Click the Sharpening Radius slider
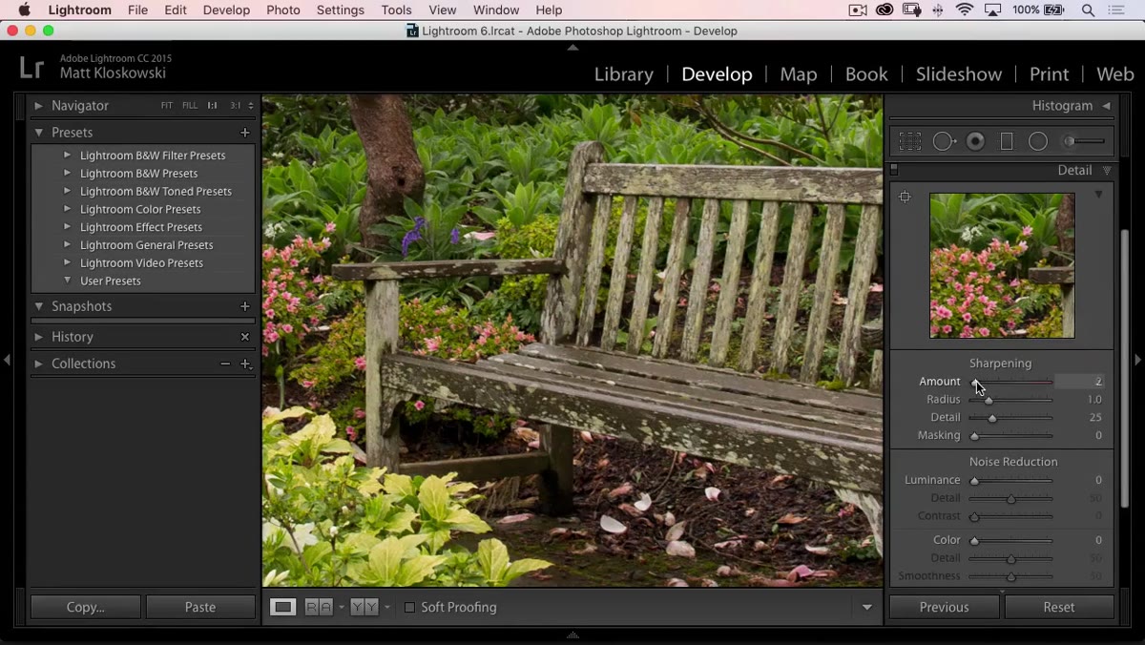The width and height of the screenshot is (1145, 645). (1010, 400)
